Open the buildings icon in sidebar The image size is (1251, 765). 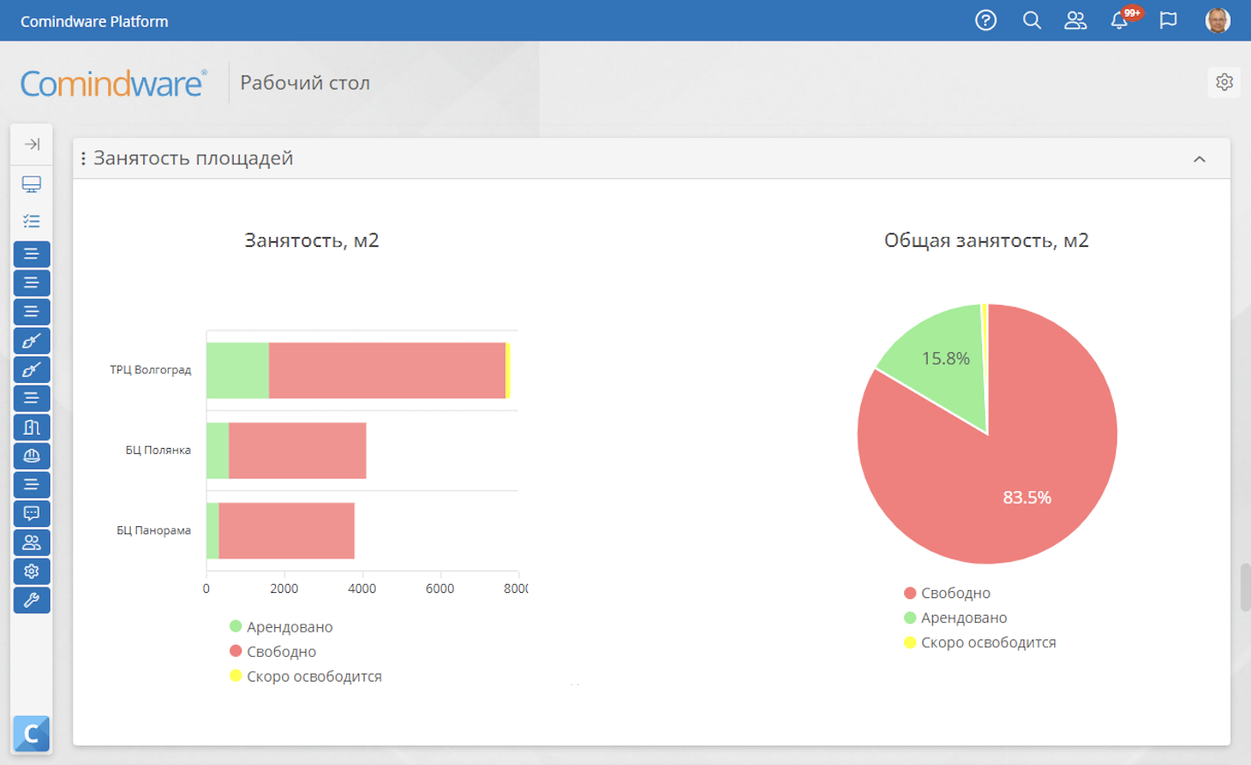click(x=32, y=428)
